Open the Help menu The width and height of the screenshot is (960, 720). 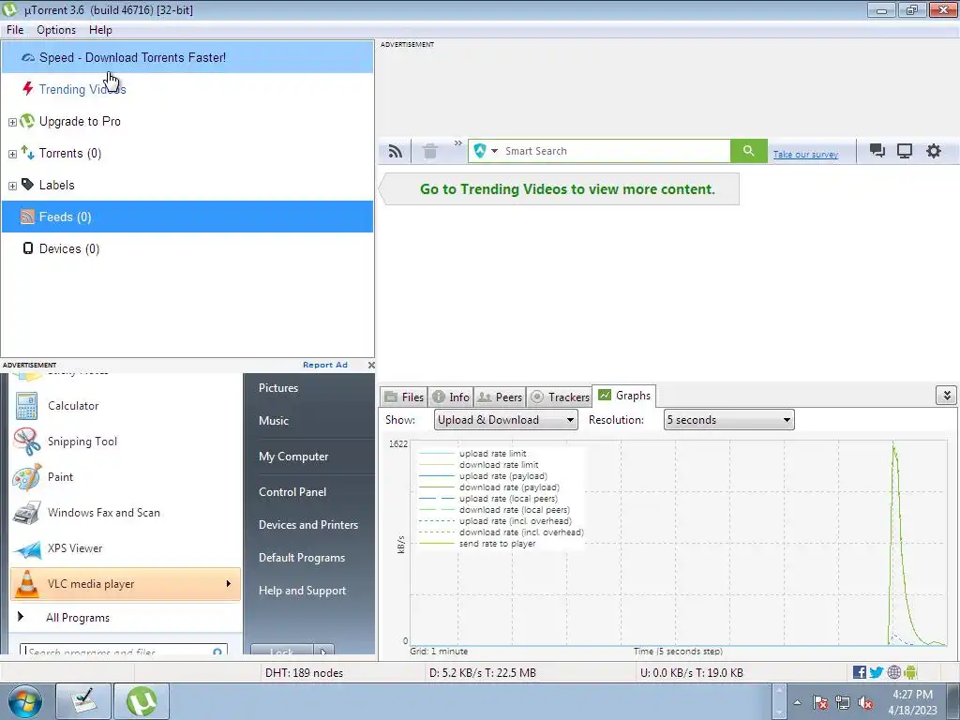coord(100,30)
